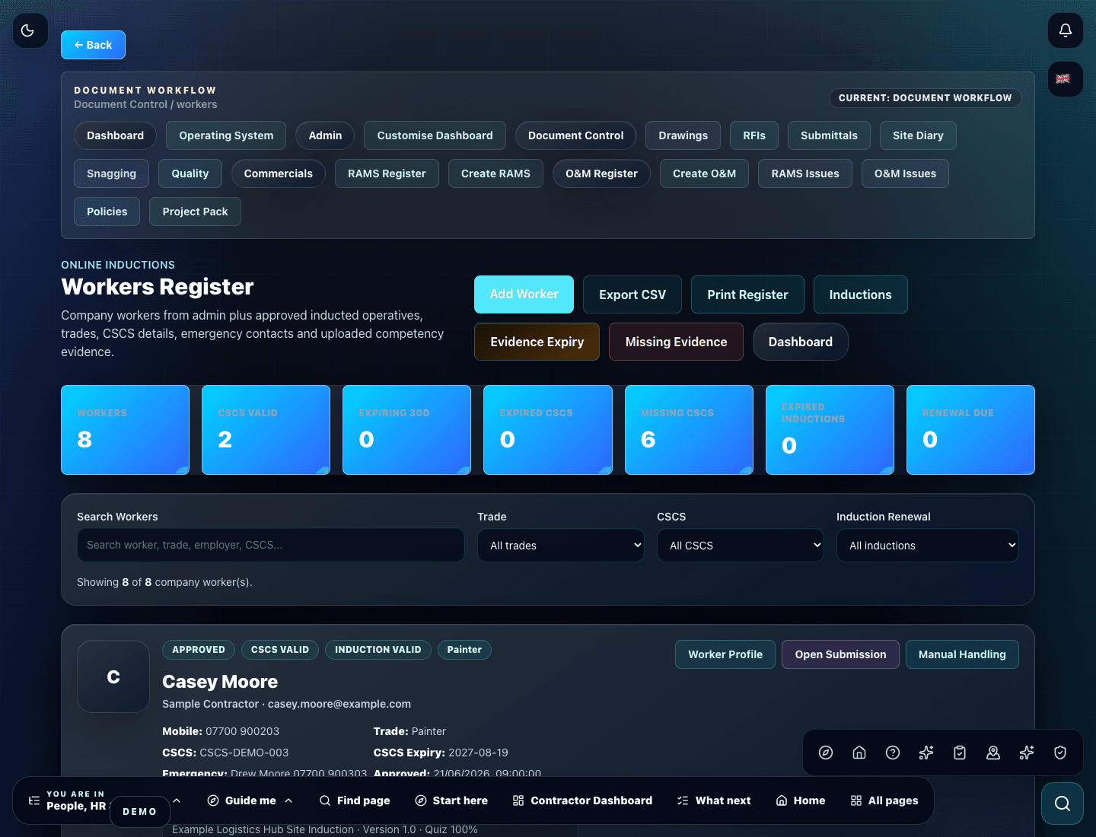Show Missing Evidence
Image resolution: width=1096 pixels, height=837 pixels.
[676, 342]
